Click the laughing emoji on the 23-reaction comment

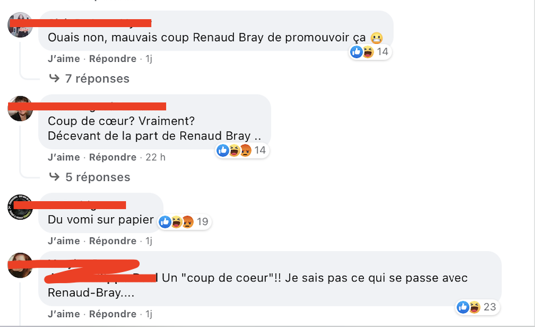coord(474,307)
